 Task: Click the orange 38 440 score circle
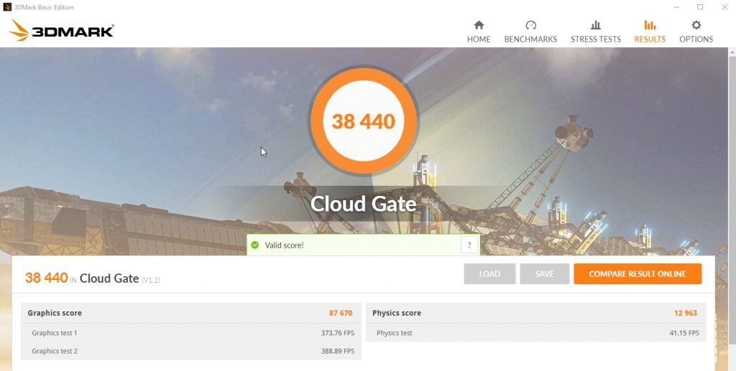(x=364, y=121)
